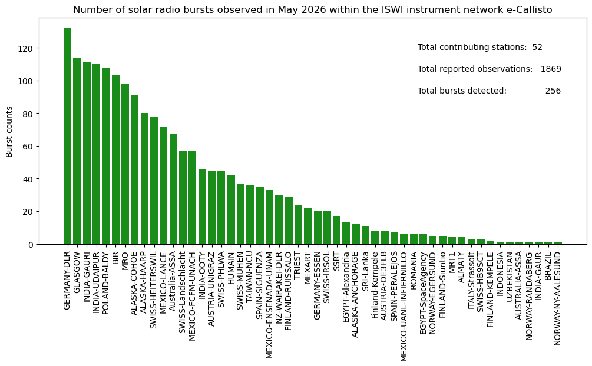Click the NORWAY-NY-AALESUND axis label
Viewport: 592px width, 366px height.
click(558, 299)
